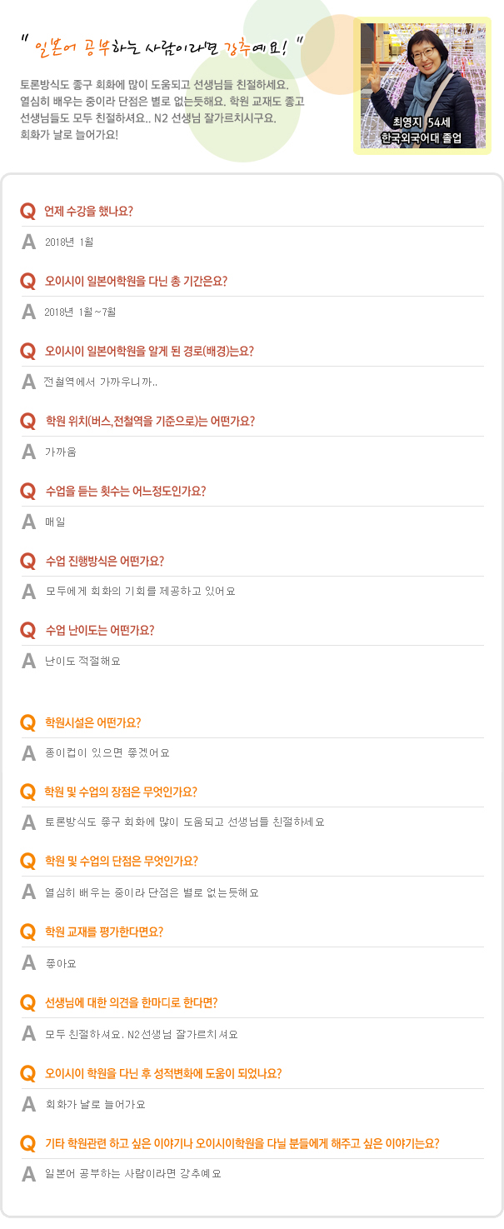
Task: Click the question '학원 및 수업의 단점은 무엇인가요?'
Action: pyautogui.click(x=121, y=862)
